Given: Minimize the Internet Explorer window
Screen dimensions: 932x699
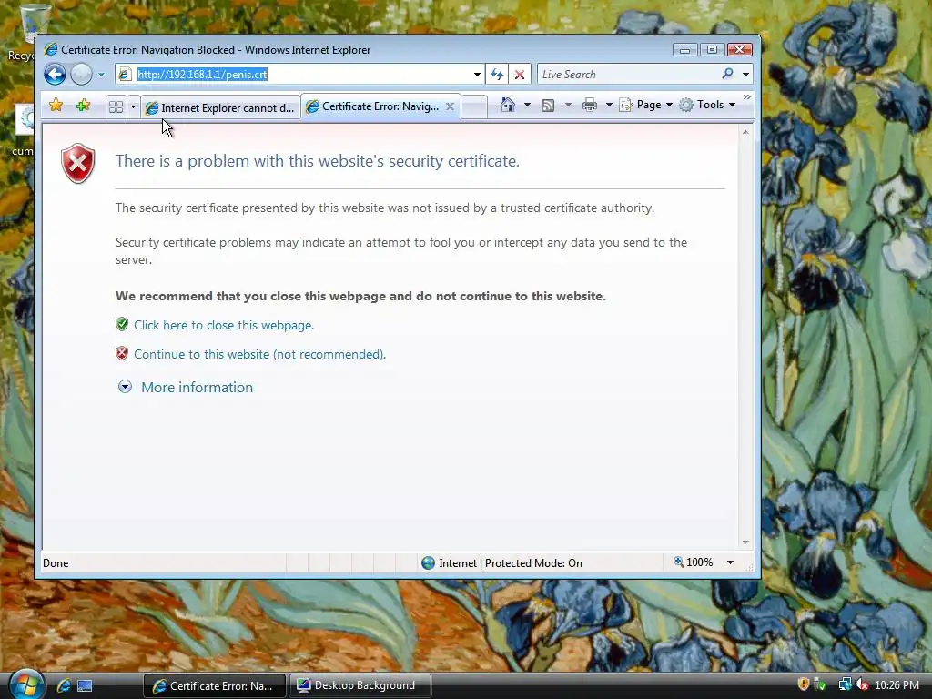Looking at the screenshot, I should click(684, 50).
